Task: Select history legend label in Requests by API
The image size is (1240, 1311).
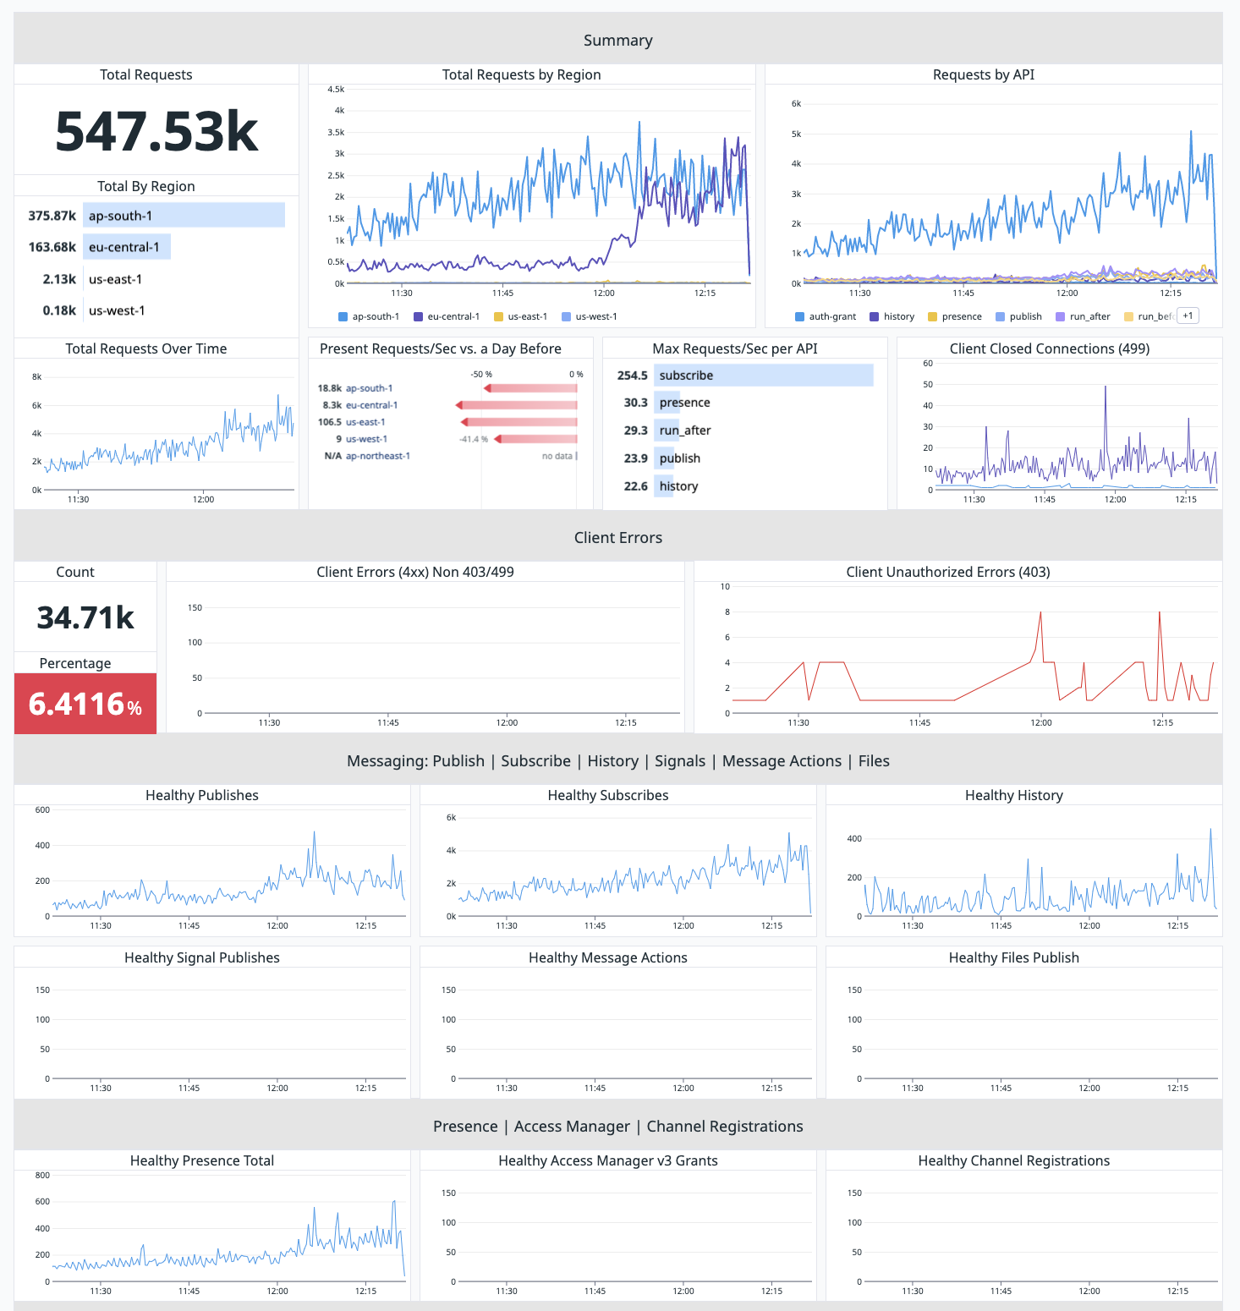Action: click(899, 316)
